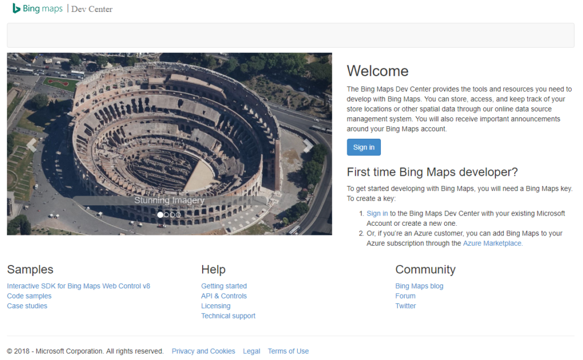Screen dimensions: 583x360
Task: View the Code samples page
Action: [28, 296]
